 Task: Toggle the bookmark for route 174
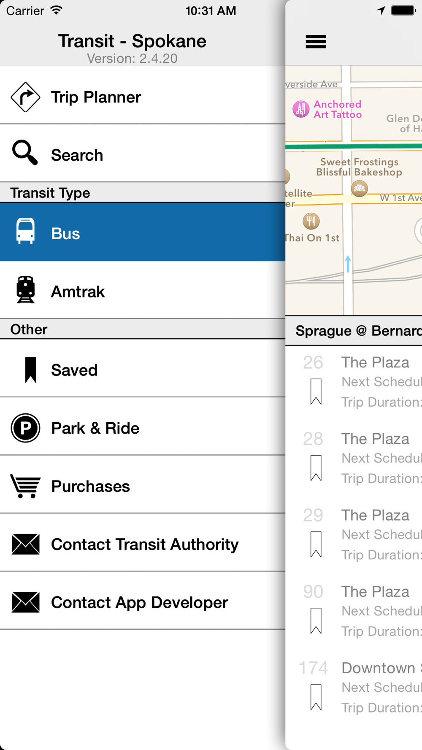click(316, 697)
